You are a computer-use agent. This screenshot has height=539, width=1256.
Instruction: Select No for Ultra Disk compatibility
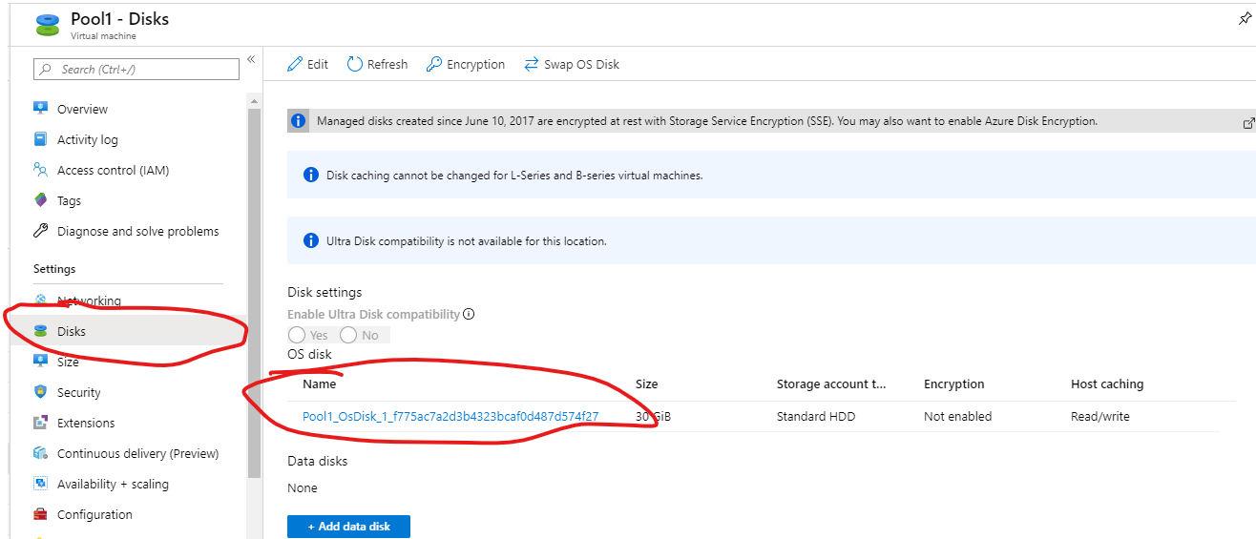point(349,335)
